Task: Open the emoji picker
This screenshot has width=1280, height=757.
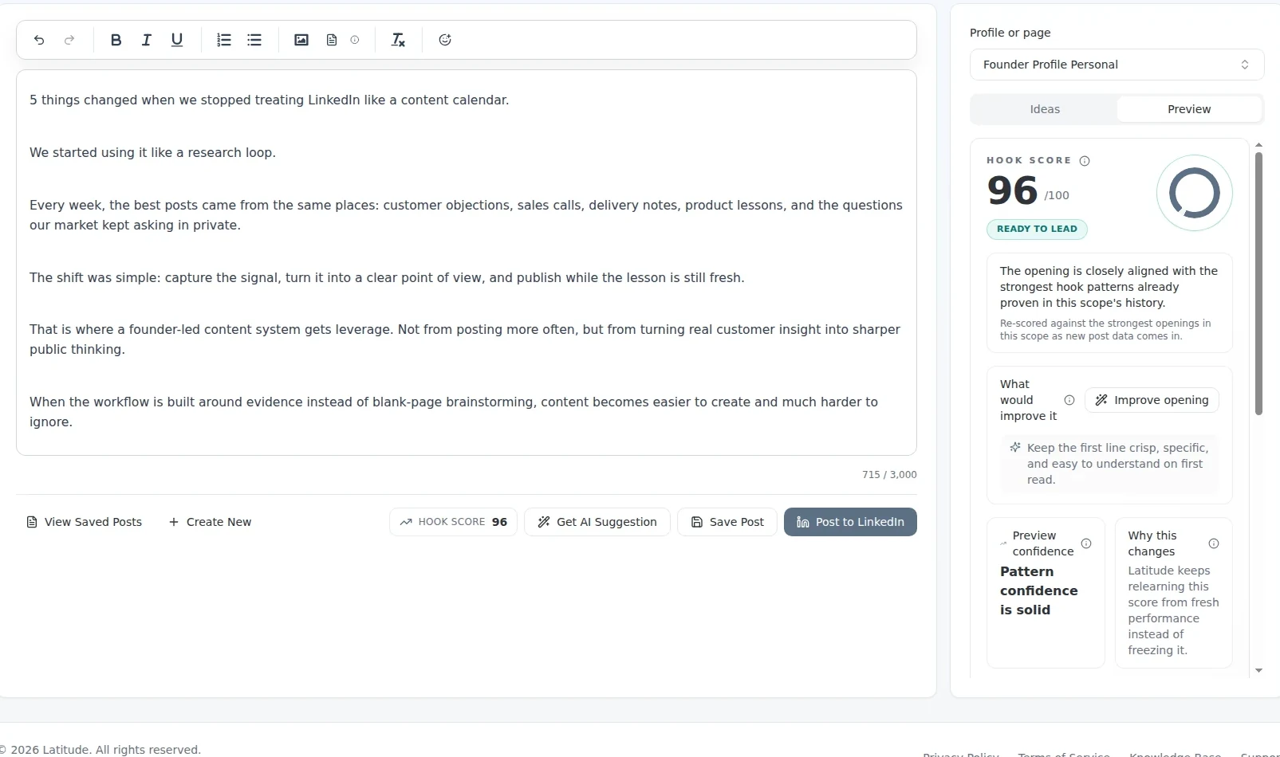Action: tap(445, 40)
